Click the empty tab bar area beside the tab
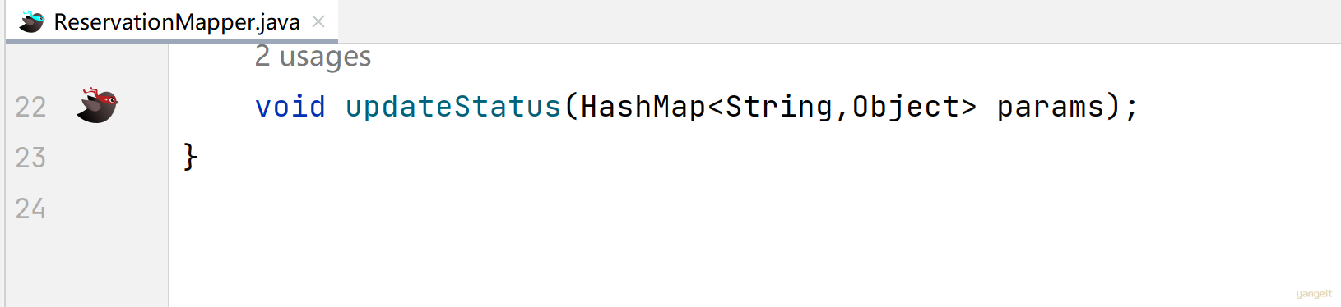The height and width of the screenshot is (307, 1341). click(x=839, y=21)
